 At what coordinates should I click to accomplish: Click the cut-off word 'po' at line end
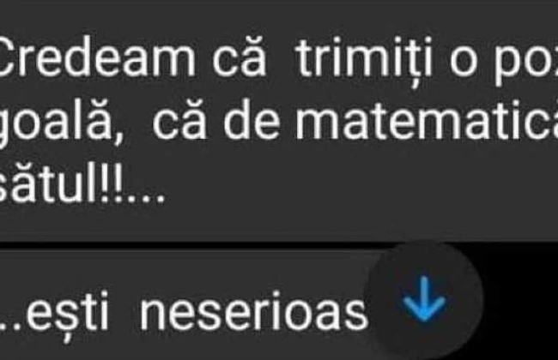coord(525,64)
